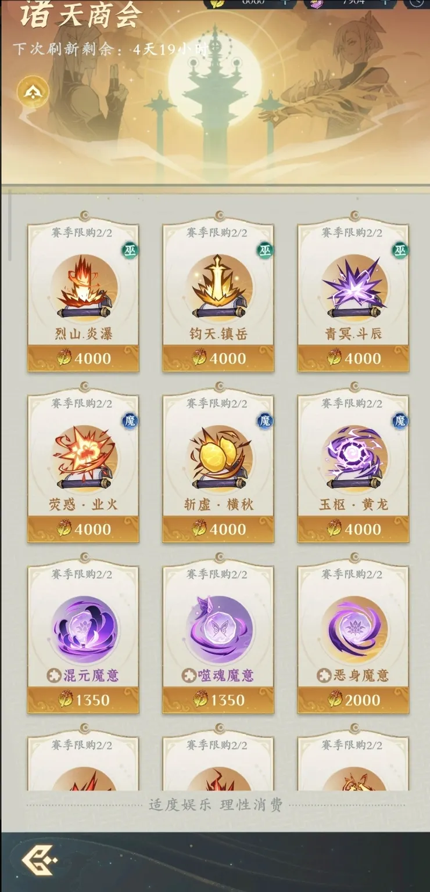The image size is (430, 892).
Task: Buy 恶身魔意 for 2000 coins
Action: [x=354, y=699]
